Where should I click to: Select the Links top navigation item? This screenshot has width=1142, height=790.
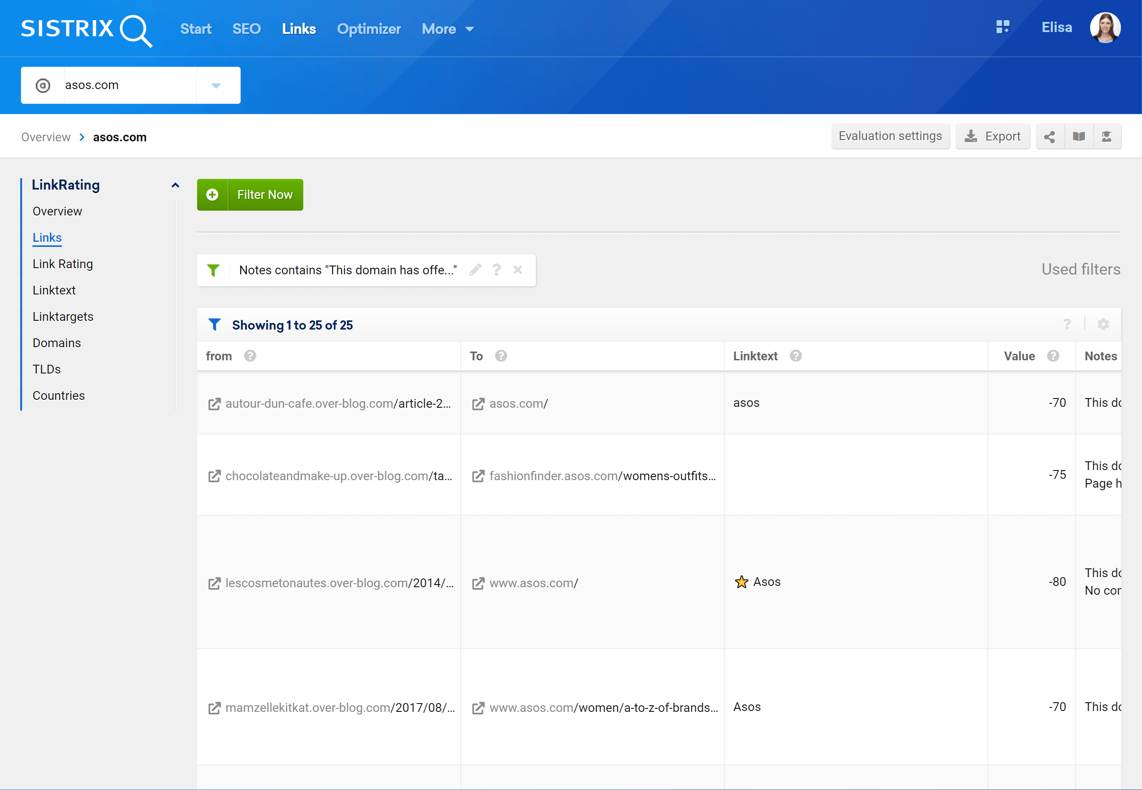tap(299, 29)
